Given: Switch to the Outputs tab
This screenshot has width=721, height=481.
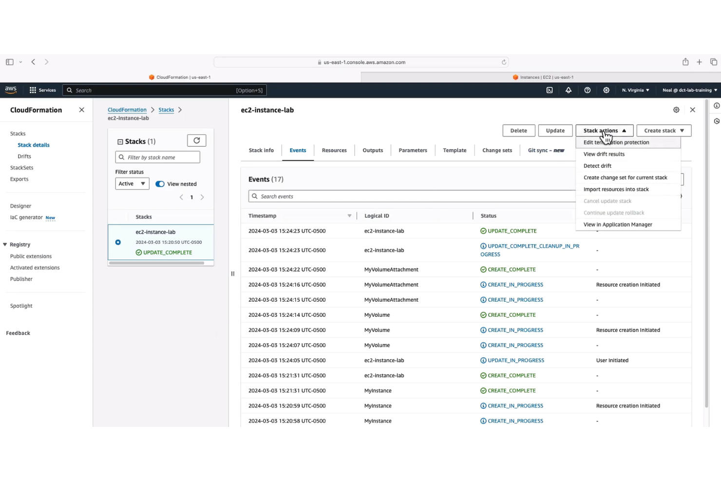Looking at the screenshot, I should (x=373, y=151).
